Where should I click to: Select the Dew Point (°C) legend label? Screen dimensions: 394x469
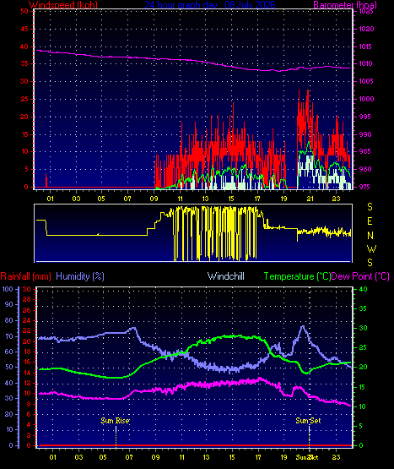click(x=360, y=276)
